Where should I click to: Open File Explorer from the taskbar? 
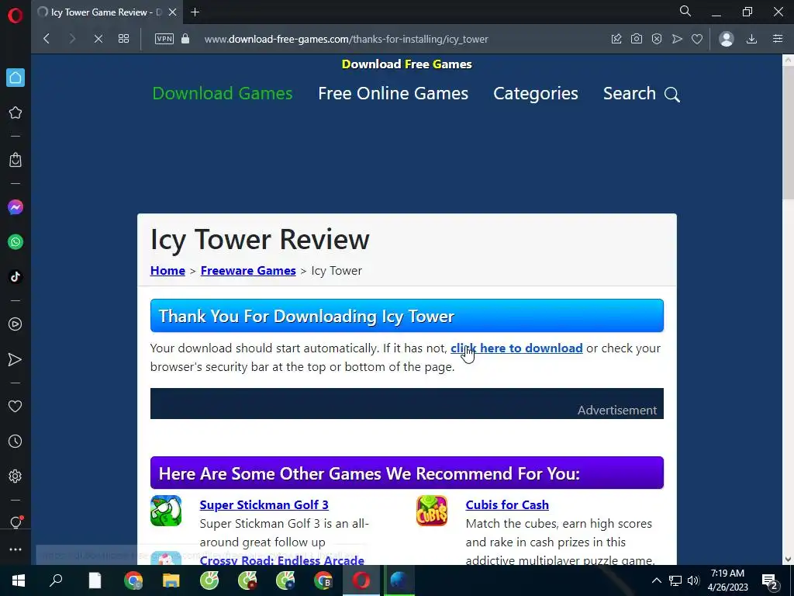171,580
